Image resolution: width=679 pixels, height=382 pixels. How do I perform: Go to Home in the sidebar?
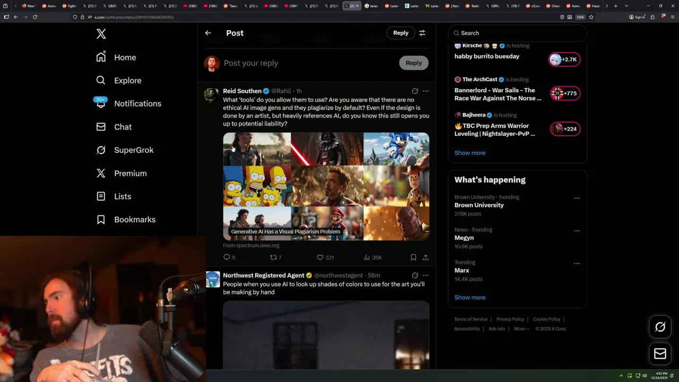116,57
